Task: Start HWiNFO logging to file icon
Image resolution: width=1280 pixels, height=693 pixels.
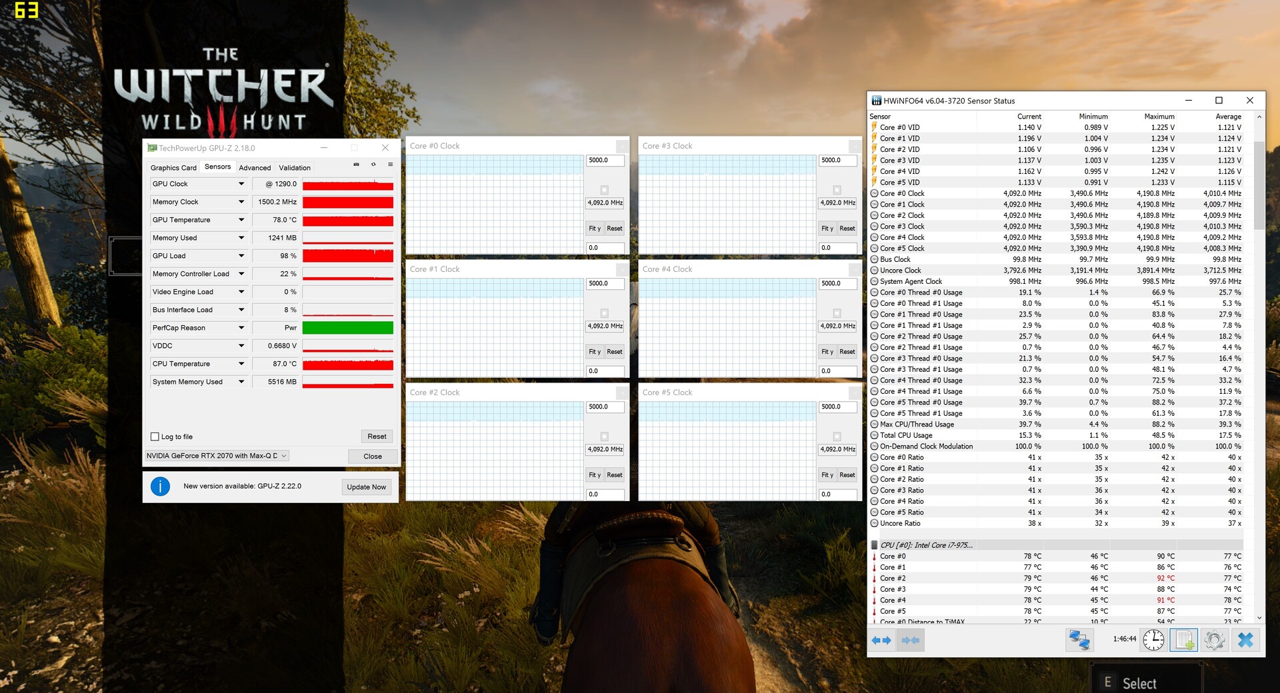Action: [x=1184, y=640]
